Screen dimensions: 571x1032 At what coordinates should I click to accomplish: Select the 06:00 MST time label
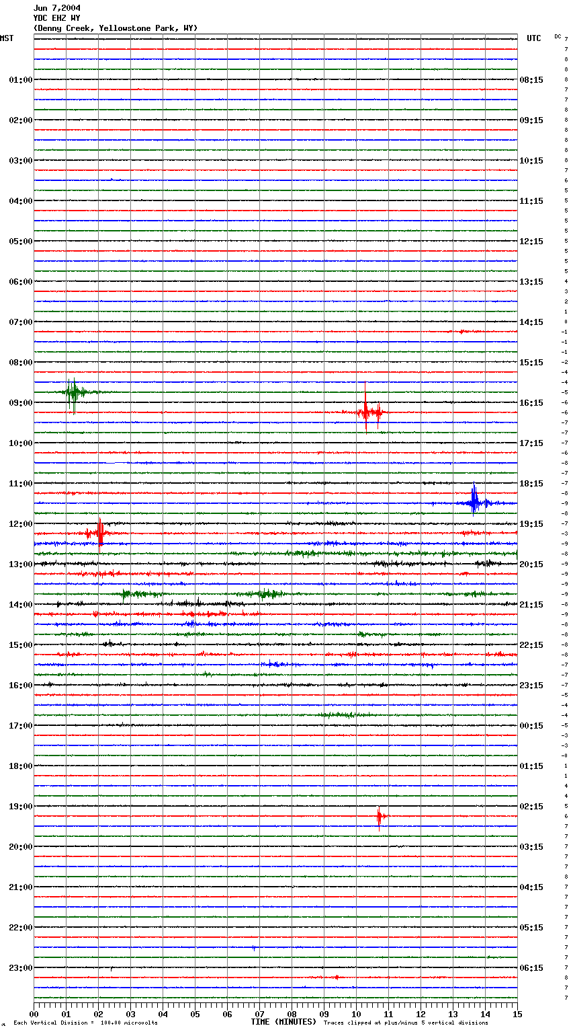pos(21,282)
